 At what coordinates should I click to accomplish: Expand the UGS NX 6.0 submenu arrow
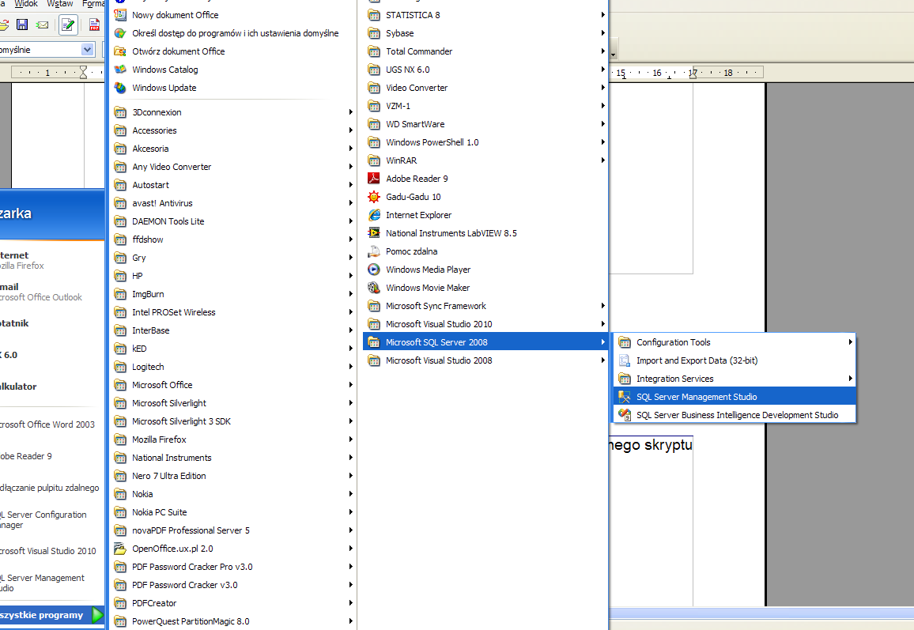pos(602,70)
